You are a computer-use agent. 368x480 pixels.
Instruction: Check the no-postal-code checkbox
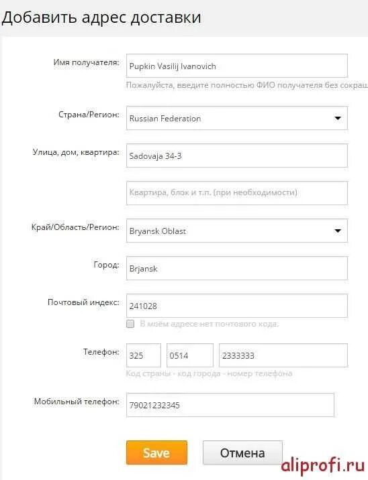130,324
